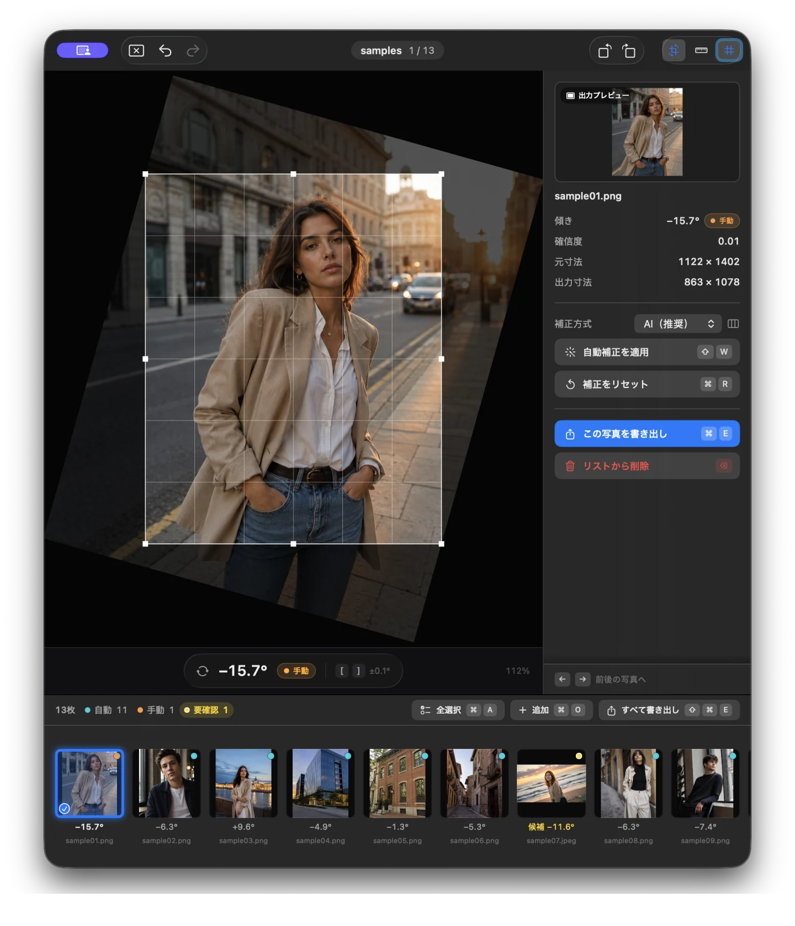Screen dimensions: 795x926
Task: Select sample06.png thumbnail
Action: (474, 783)
